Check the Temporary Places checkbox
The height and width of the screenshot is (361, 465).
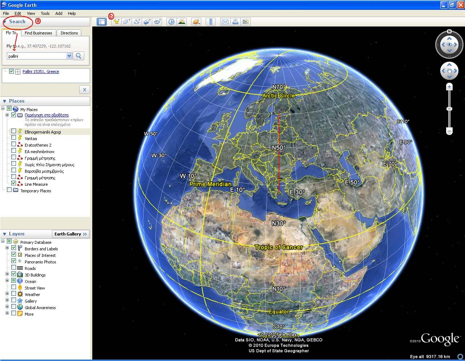pos(9,190)
